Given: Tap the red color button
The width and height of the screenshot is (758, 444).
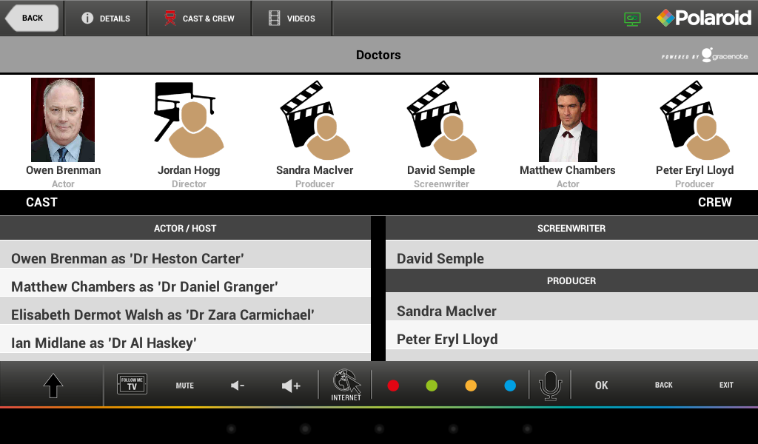Looking at the screenshot, I should tap(393, 386).
